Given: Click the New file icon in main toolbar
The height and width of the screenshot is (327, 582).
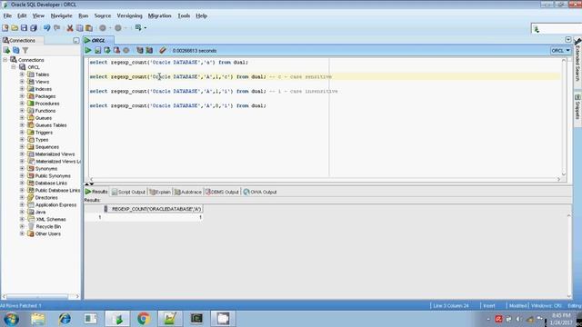Looking at the screenshot, I should (5, 28).
